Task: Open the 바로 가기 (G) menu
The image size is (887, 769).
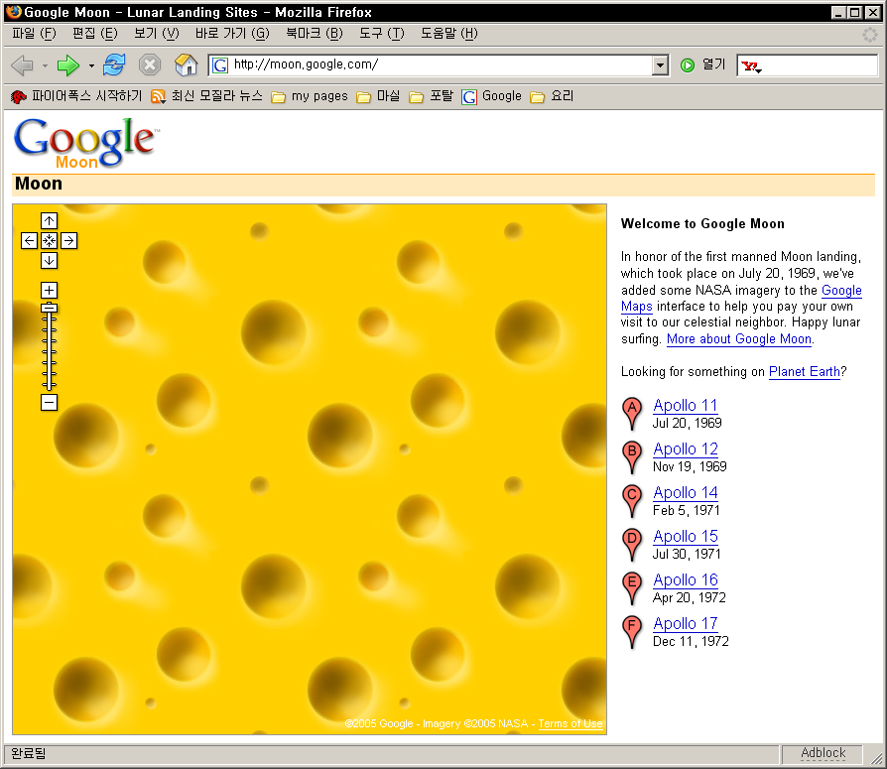Action: (232, 34)
